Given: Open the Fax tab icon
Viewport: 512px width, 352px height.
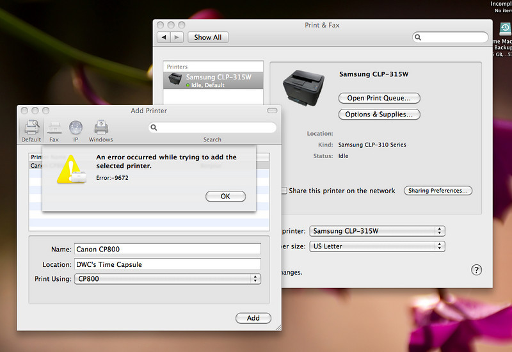Looking at the screenshot, I should tap(54, 127).
